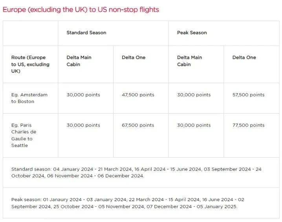Viewport: 282px width, 222px height.
Task: Click Amsterdam peak season Main Cabin 30,000 points
Action: pos(194,95)
